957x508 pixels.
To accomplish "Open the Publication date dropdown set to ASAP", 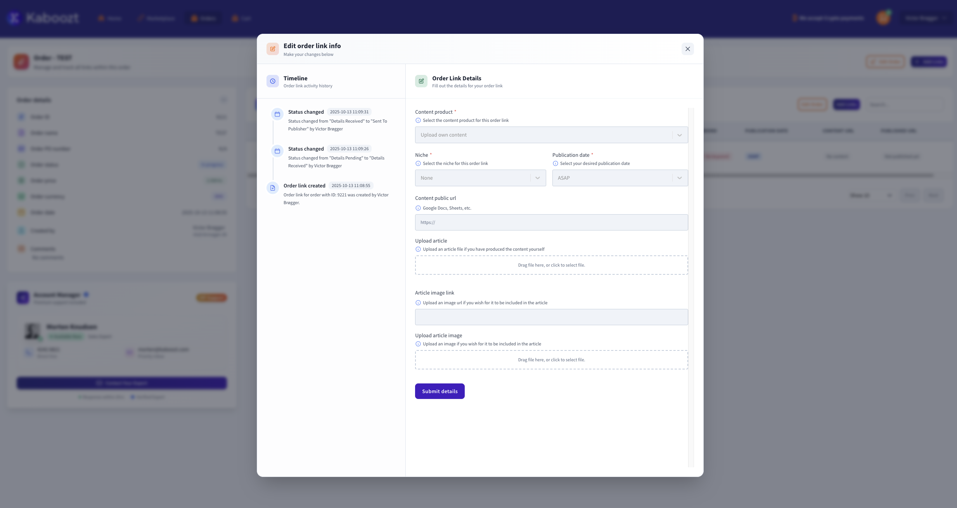I will click(x=619, y=178).
